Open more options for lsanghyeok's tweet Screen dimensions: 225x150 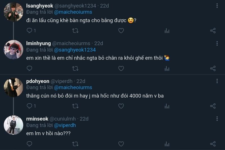coord(217,6)
